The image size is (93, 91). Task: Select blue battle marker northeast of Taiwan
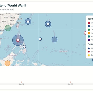pyautogui.click(x=28, y=22)
